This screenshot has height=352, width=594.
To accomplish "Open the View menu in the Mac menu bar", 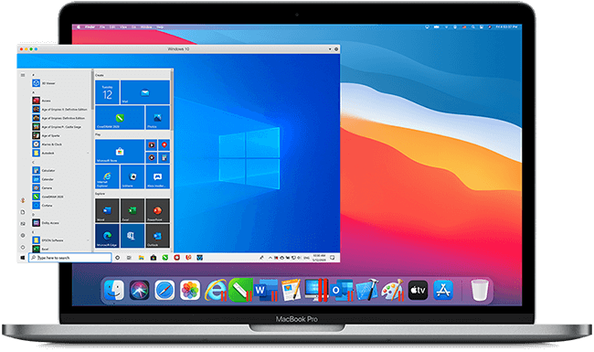I will click(123, 27).
